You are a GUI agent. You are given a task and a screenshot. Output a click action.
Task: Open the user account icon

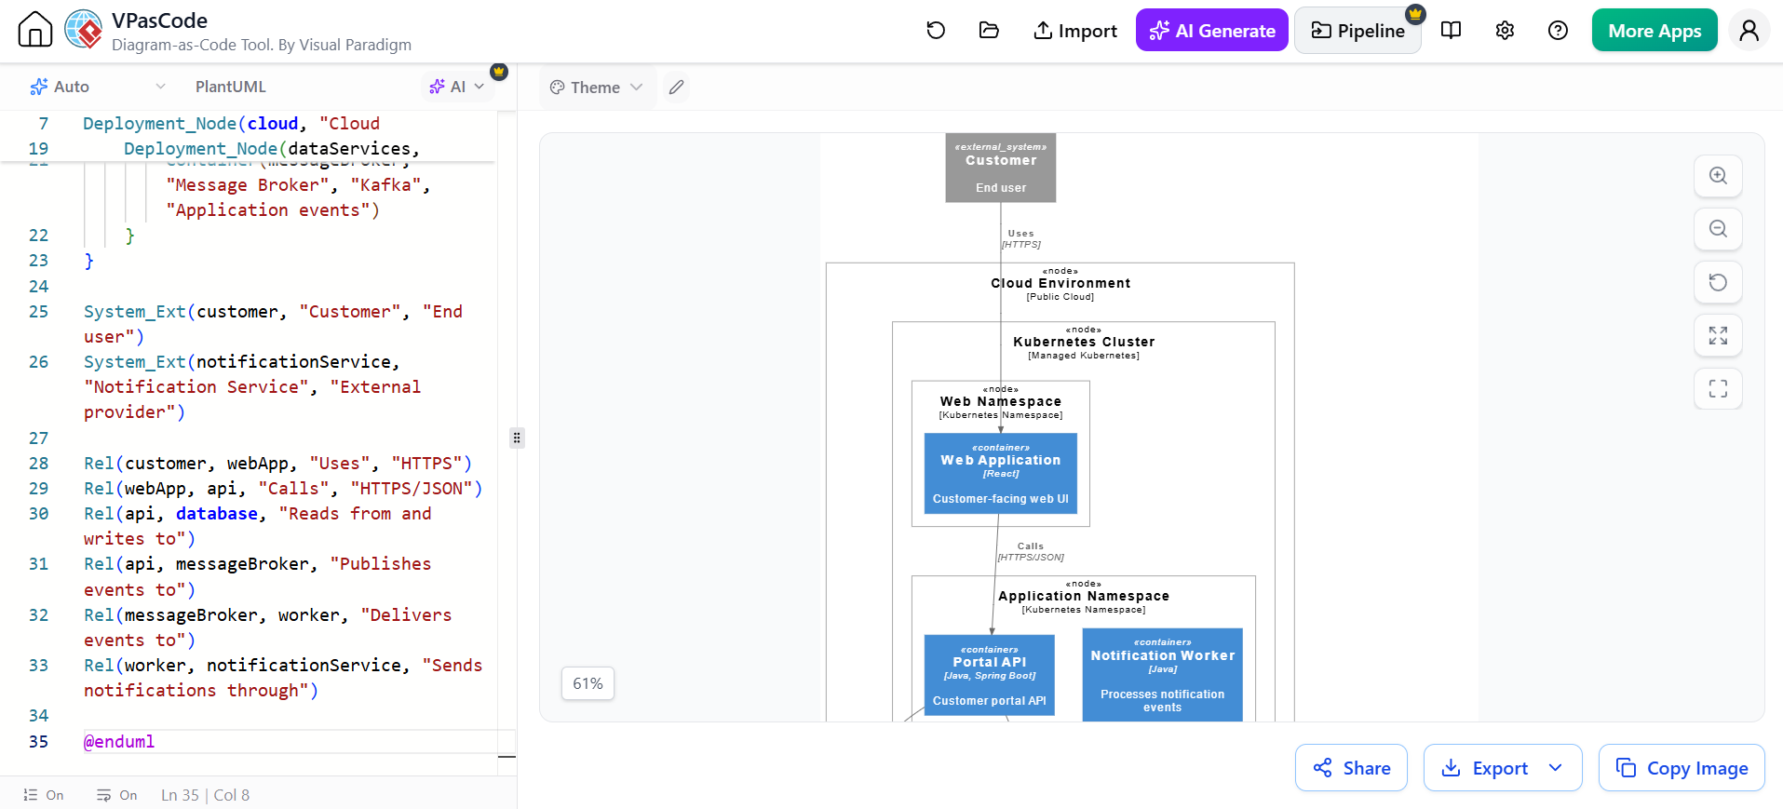coord(1749,31)
